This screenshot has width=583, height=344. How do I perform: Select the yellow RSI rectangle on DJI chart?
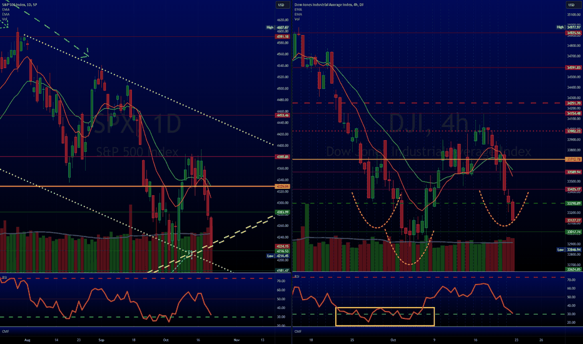click(385, 316)
